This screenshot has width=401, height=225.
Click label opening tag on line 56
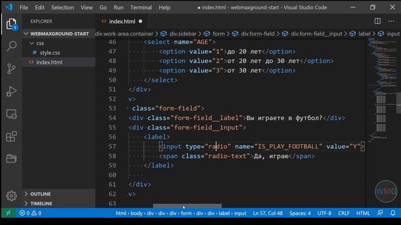coord(157,137)
